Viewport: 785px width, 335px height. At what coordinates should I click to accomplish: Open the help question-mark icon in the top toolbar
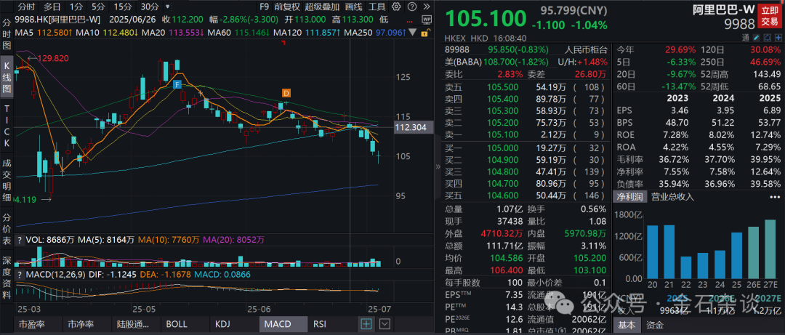point(411,7)
